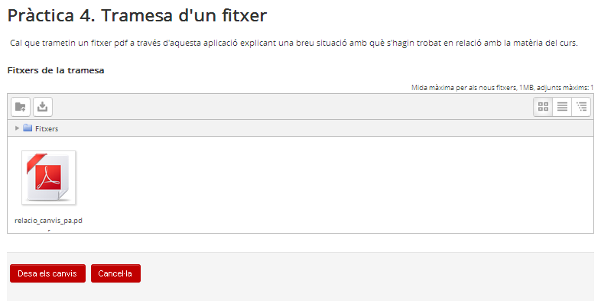
Task: Click the empty file manager toolbar strip
Action: [291, 107]
